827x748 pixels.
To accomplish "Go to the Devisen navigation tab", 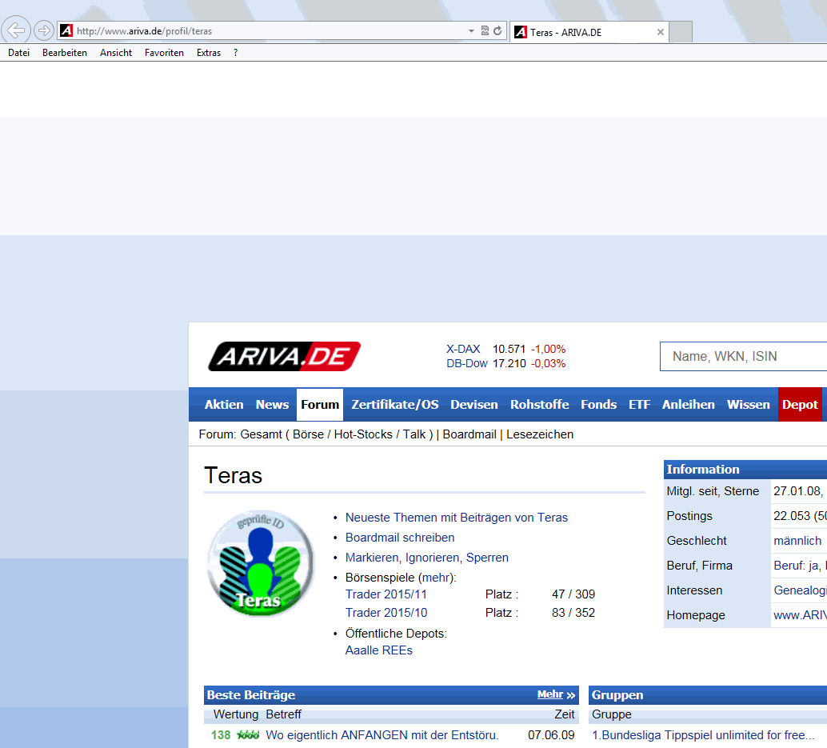I will [473, 405].
